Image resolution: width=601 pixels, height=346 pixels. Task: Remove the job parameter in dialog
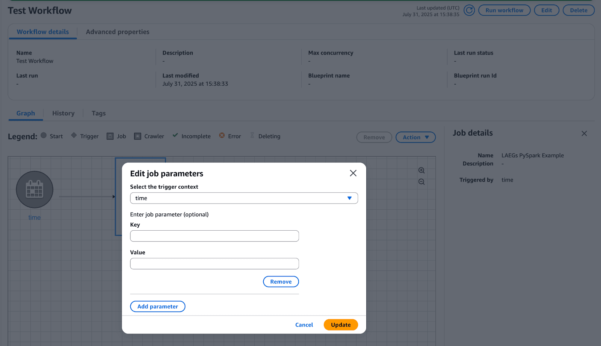click(281, 282)
